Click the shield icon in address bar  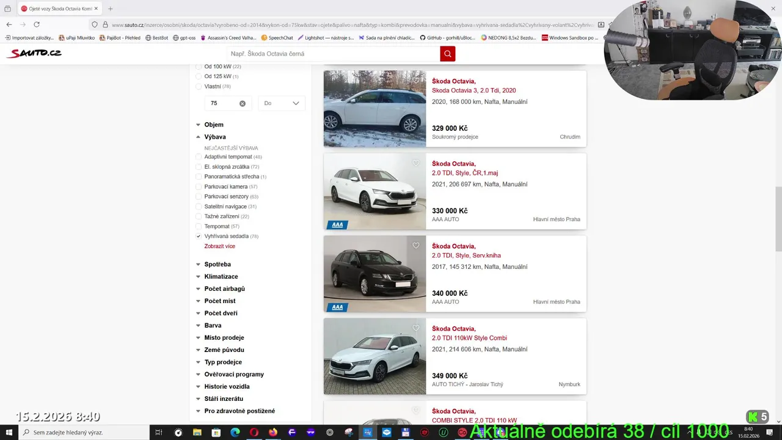click(95, 24)
